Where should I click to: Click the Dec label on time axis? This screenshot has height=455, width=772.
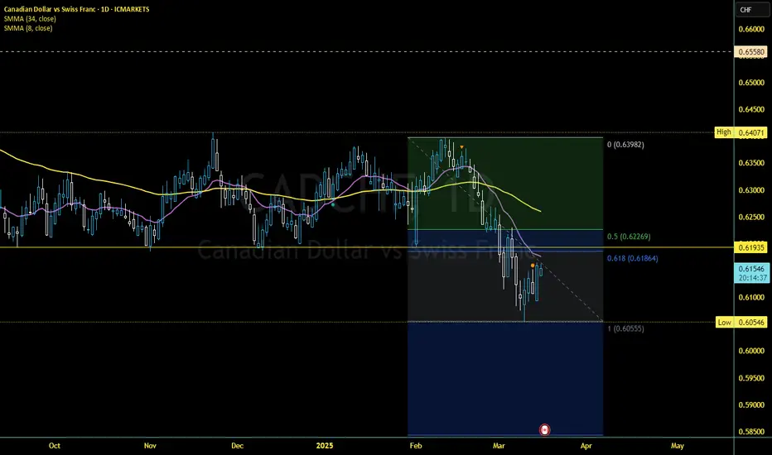point(237,446)
